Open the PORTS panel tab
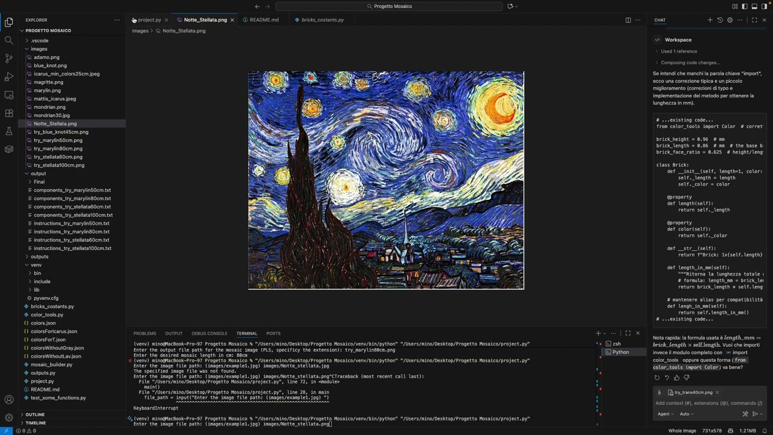 tap(274, 333)
